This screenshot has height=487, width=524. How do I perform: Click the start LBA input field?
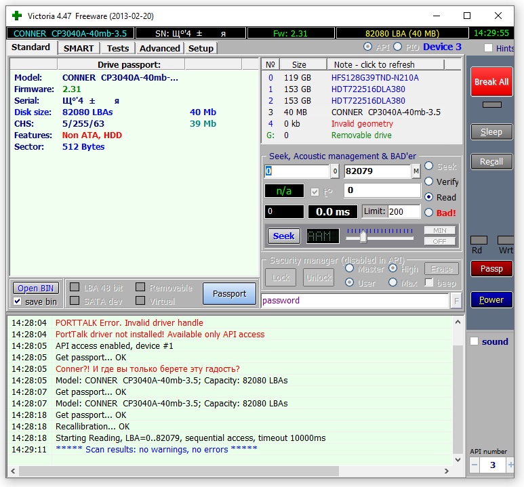pyautogui.click(x=297, y=171)
